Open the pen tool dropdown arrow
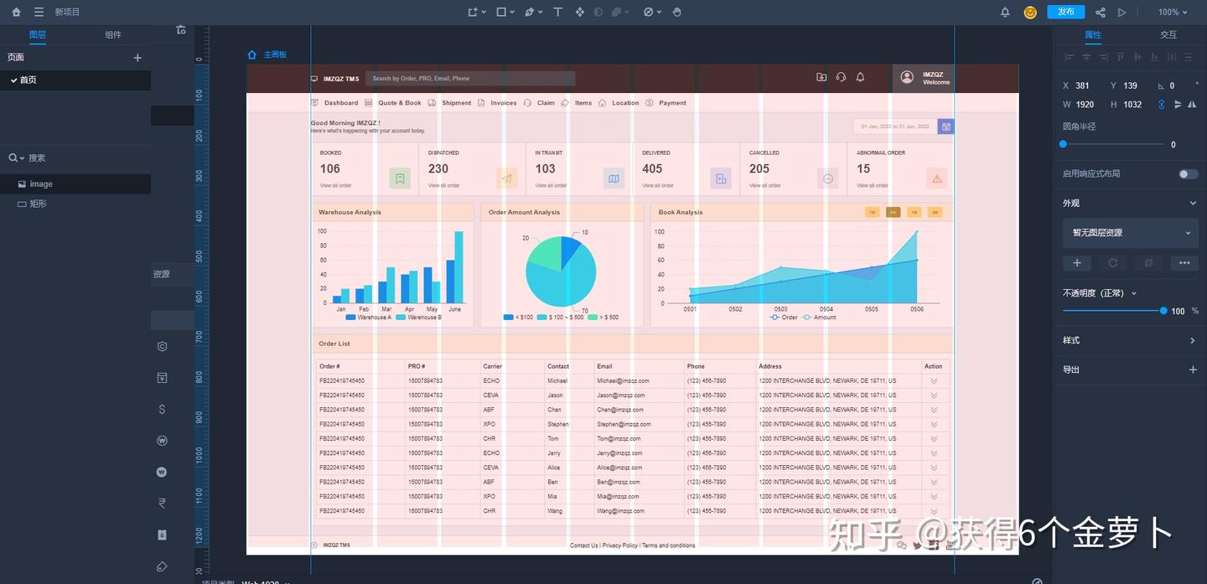The width and height of the screenshot is (1207, 584). point(541,13)
